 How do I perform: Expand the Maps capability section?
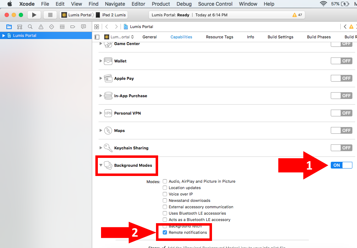pos(101,130)
